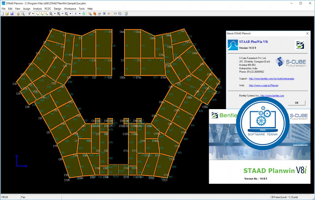
Task: Open the www.bentley.com link
Action: point(272,96)
